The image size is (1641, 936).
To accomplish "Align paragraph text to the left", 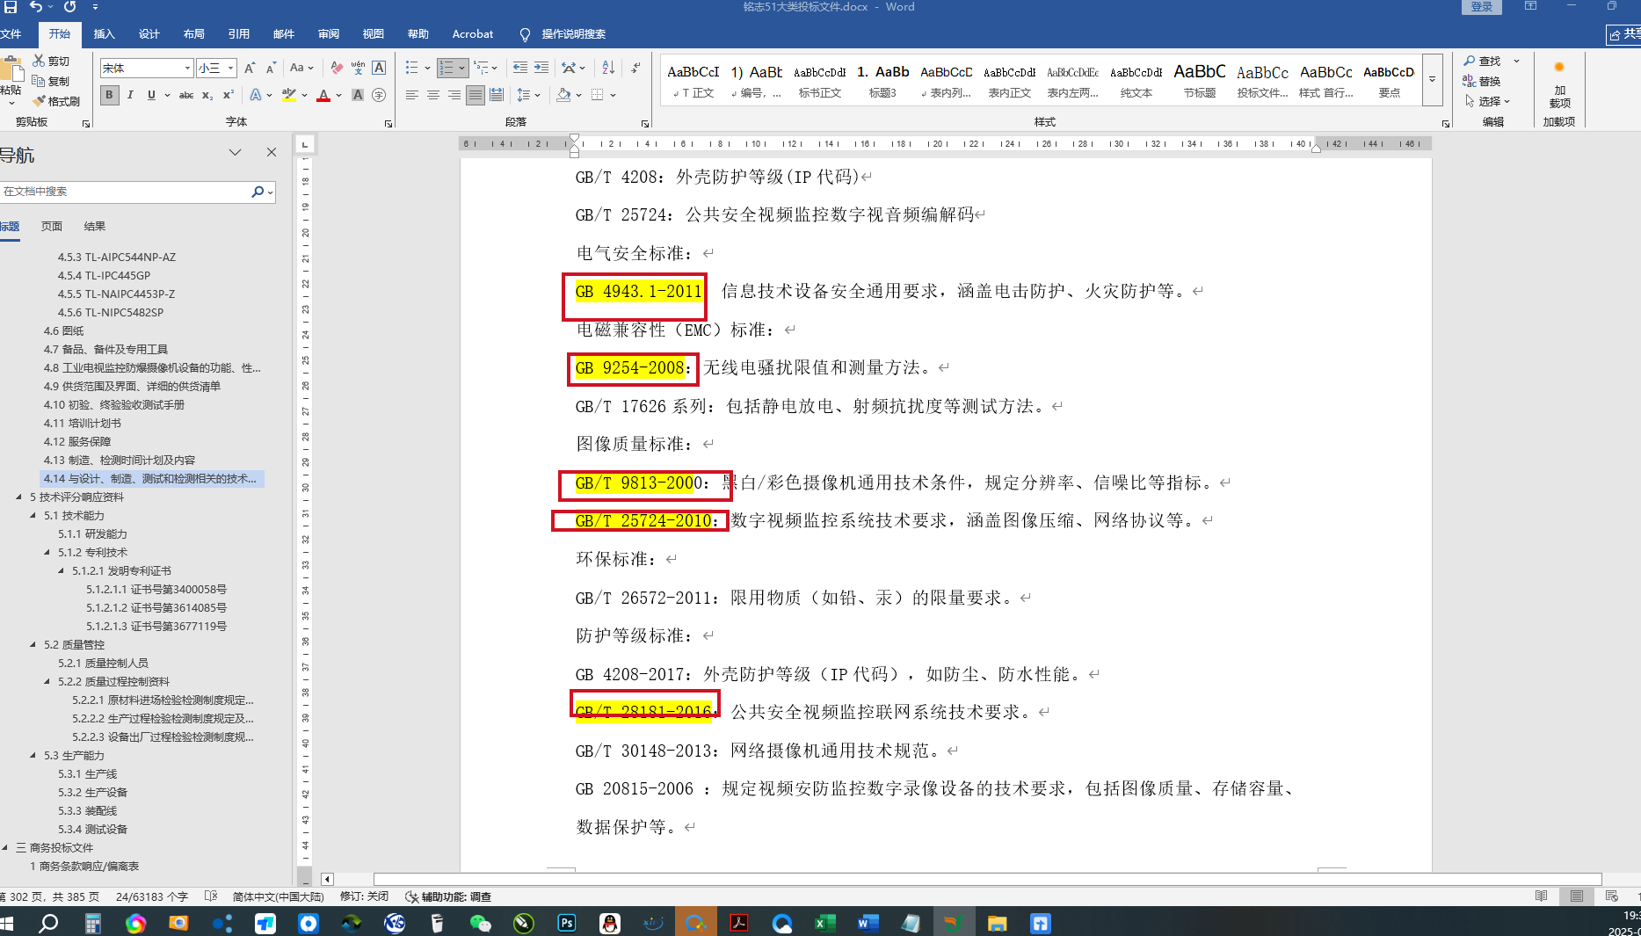I will click(x=411, y=95).
